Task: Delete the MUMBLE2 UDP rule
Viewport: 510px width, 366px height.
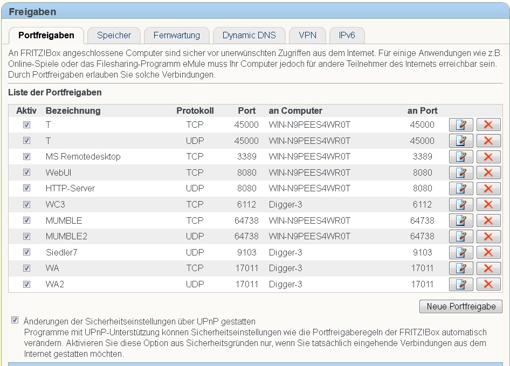Action: (x=488, y=236)
